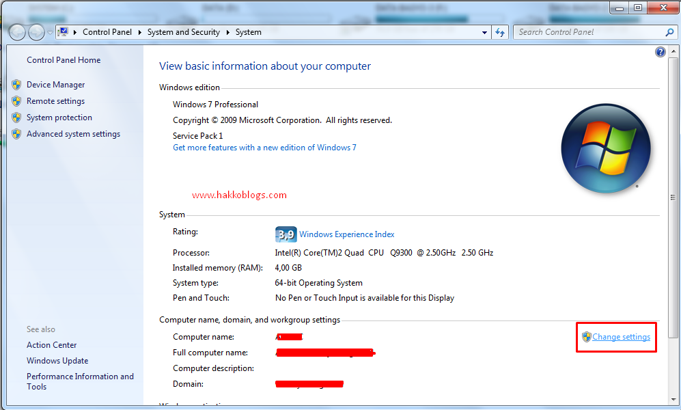Go to Control Panel via breadcrumb
Image resolution: width=681 pixels, height=410 pixels.
(x=108, y=31)
